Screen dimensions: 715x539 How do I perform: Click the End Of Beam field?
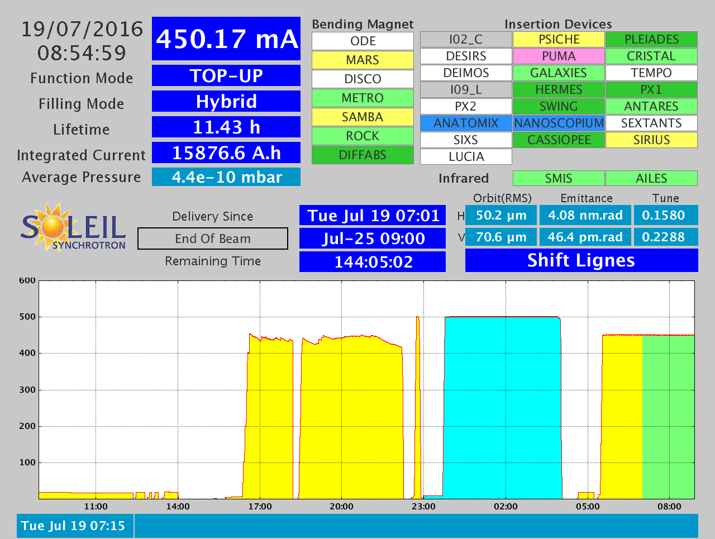[x=213, y=239]
